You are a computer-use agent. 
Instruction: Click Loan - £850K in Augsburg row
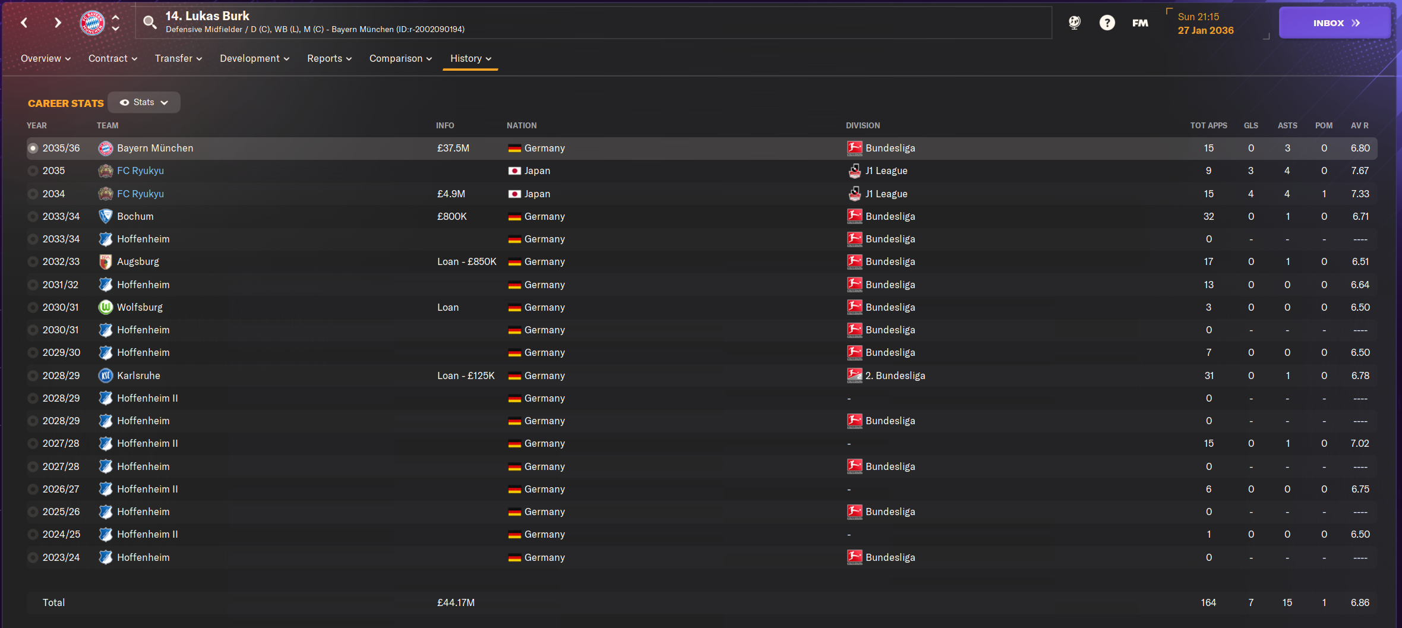tap(467, 261)
